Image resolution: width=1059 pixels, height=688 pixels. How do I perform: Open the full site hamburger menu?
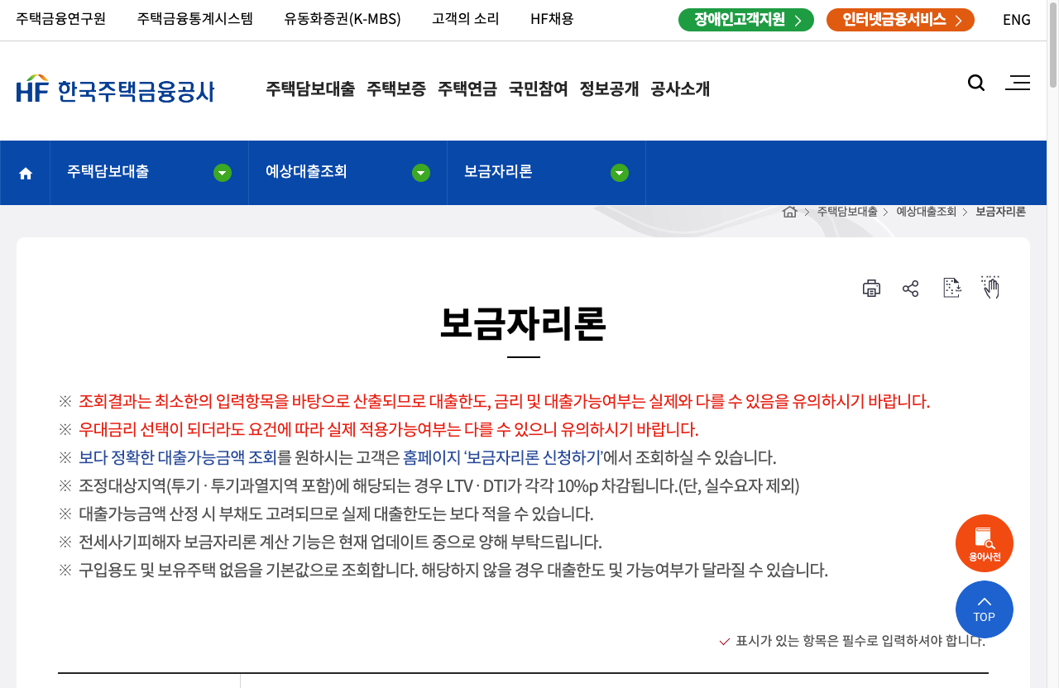[x=1018, y=83]
